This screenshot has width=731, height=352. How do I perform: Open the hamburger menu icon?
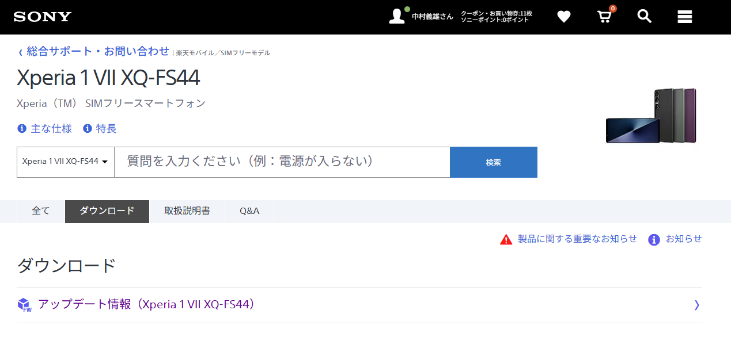click(685, 17)
